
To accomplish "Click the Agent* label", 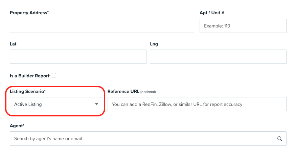I will 17,126.
